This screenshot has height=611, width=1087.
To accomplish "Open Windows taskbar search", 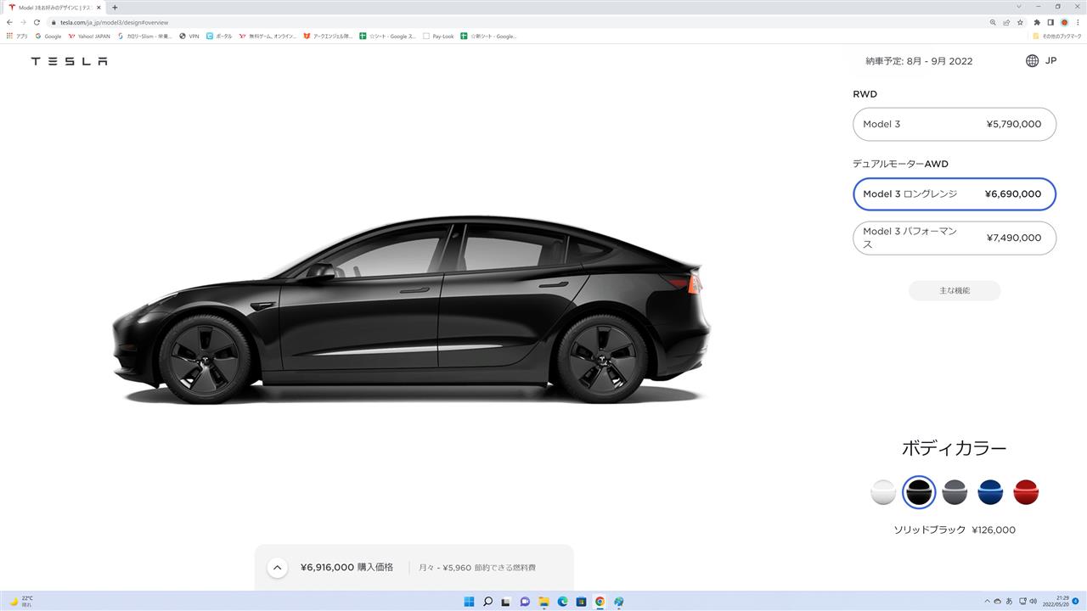I will pyautogui.click(x=487, y=602).
